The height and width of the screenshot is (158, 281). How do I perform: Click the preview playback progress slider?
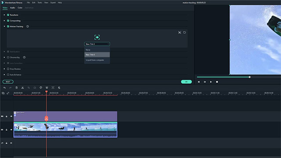(x=239, y=77)
